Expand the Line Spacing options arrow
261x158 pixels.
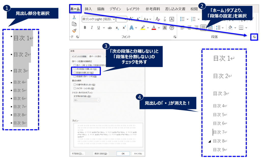[223, 28]
